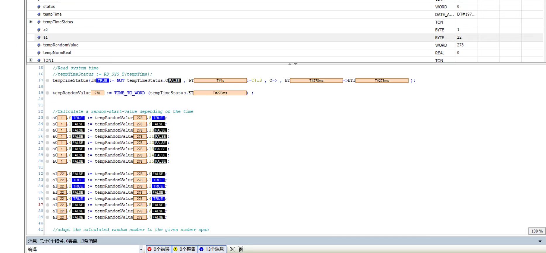Click the ET1 inline value T#278ms
This screenshot has width=546, height=253.
tap(382, 80)
